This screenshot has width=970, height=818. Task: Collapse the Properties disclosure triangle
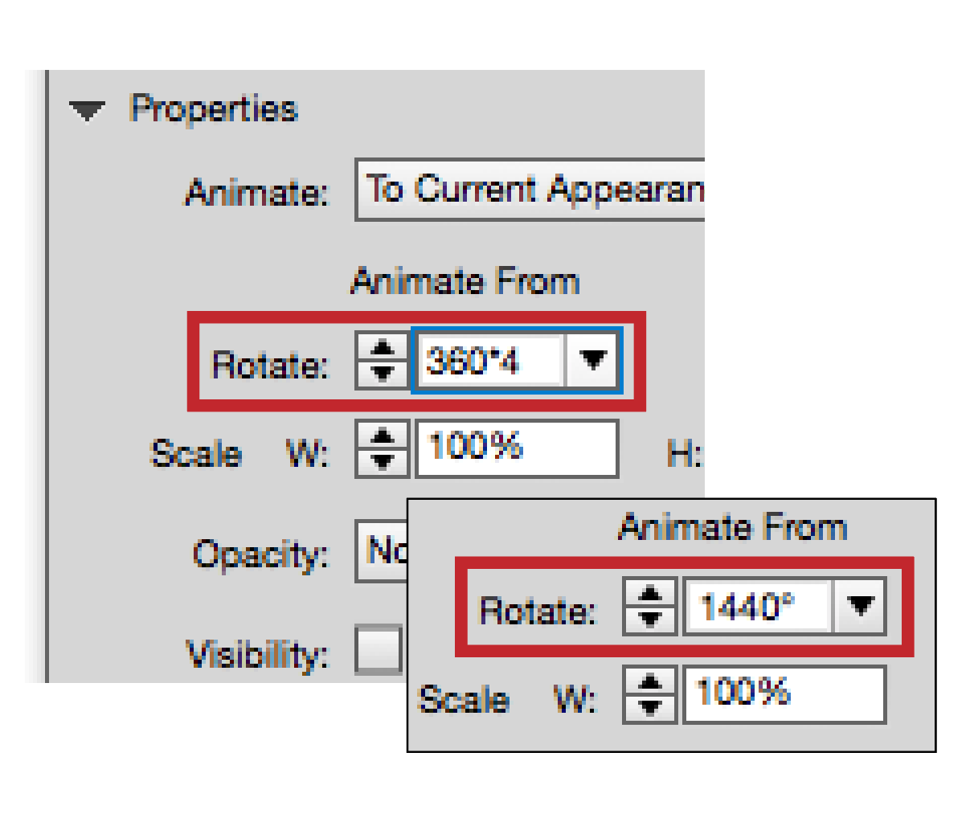tap(87, 111)
